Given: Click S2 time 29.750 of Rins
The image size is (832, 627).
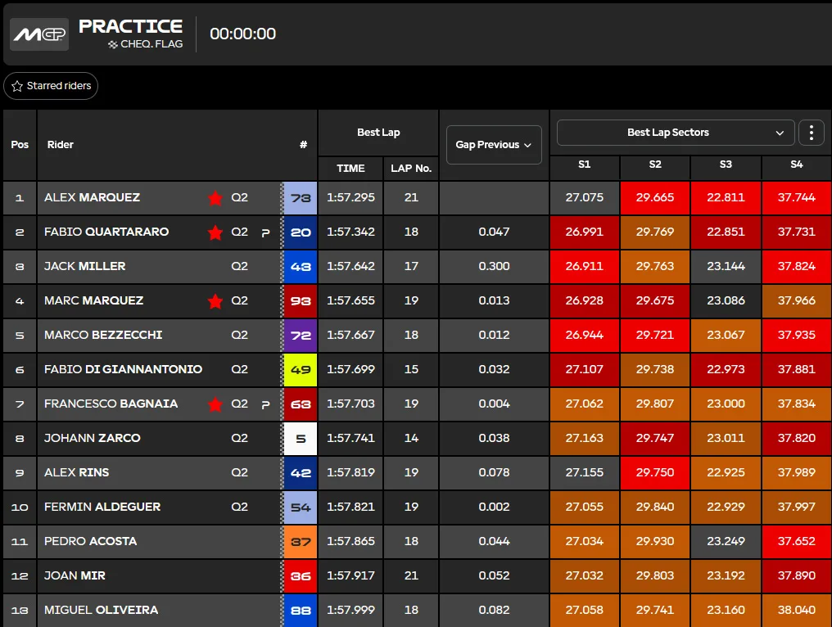Looking at the screenshot, I should pos(655,472).
